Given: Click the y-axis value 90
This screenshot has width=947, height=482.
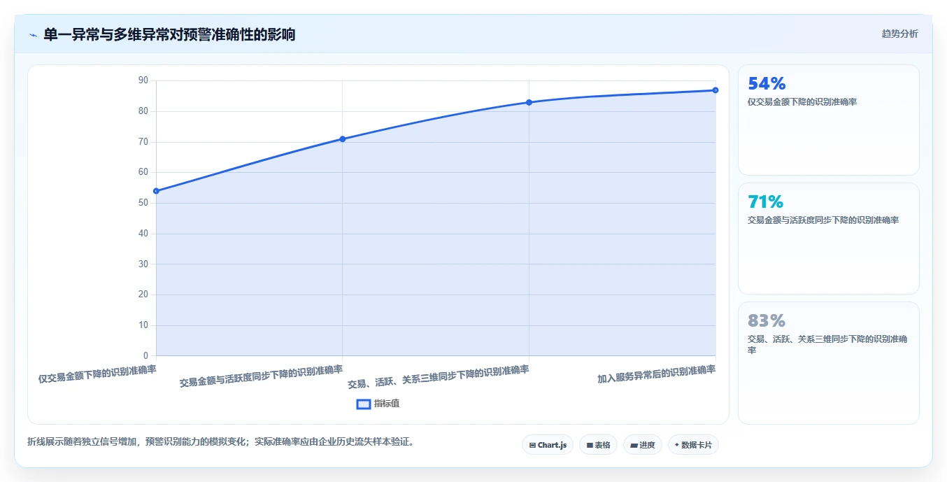Looking at the screenshot, I should pyautogui.click(x=143, y=80).
